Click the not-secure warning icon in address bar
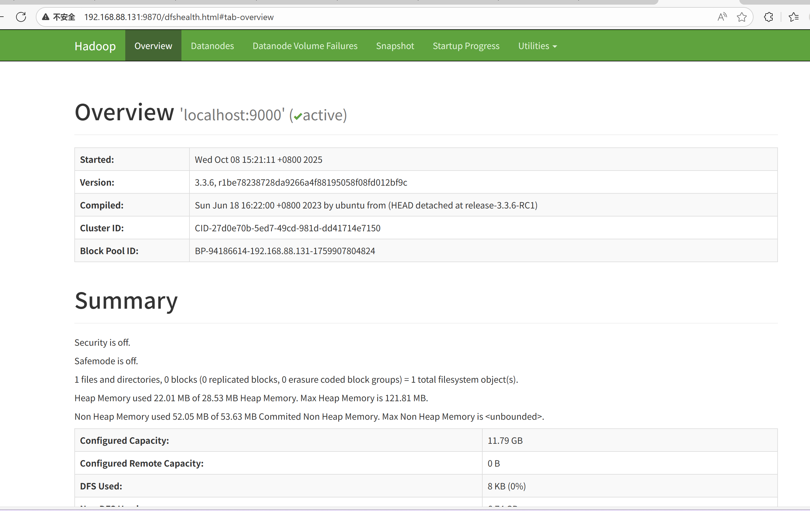Screen dimensions: 810x511 pyautogui.click(x=46, y=17)
